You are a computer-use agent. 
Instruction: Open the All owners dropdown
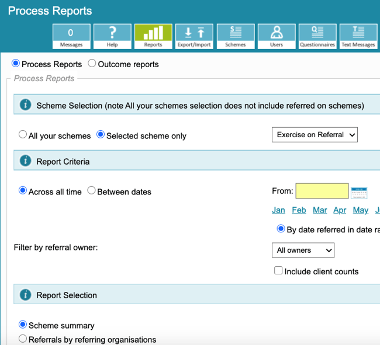click(x=303, y=250)
